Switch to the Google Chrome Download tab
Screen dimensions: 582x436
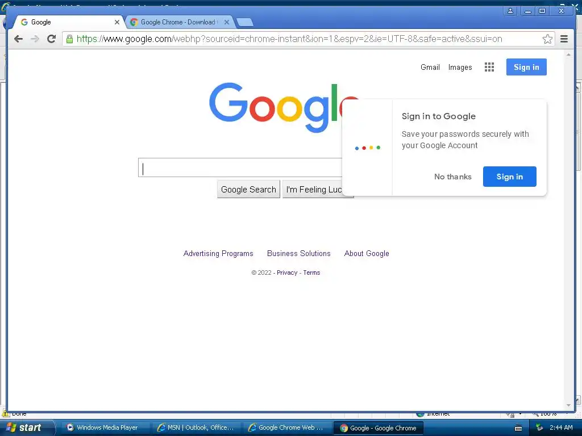179,22
